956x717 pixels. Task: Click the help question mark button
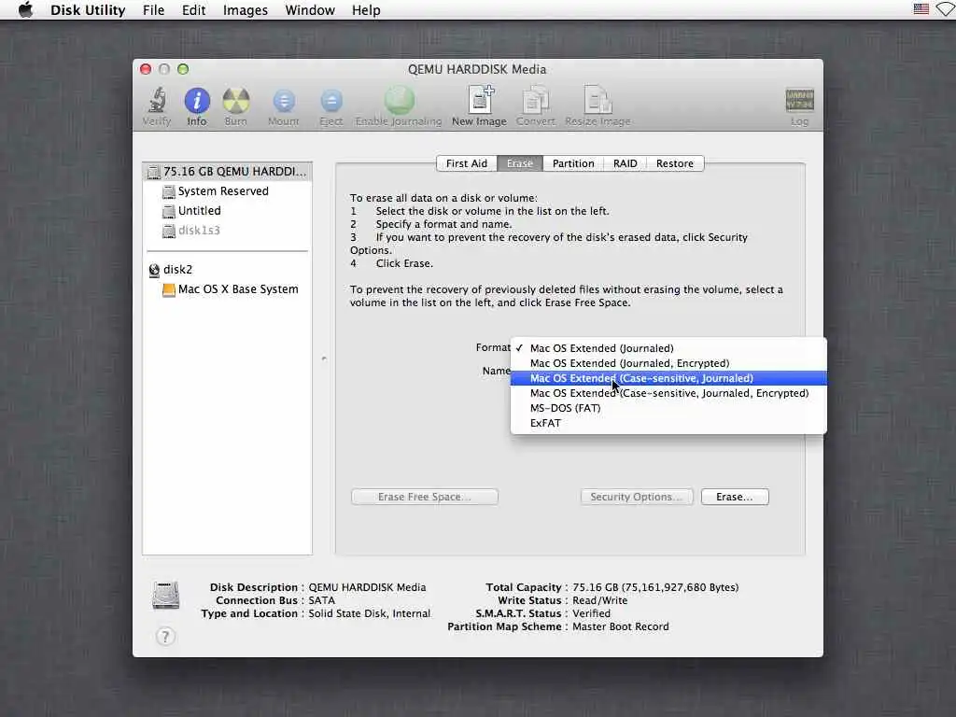(165, 637)
